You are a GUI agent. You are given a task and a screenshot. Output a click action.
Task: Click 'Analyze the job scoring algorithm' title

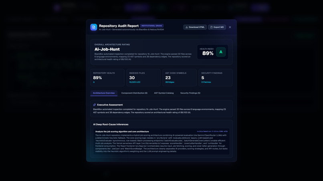tap(122, 131)
